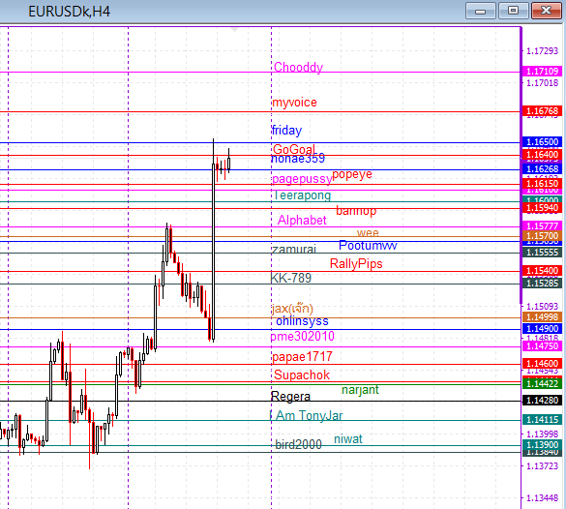Screen dimensions: 566x509
Task: Click the 1.16268 blue price tag
Action: (x=542, y=169)
